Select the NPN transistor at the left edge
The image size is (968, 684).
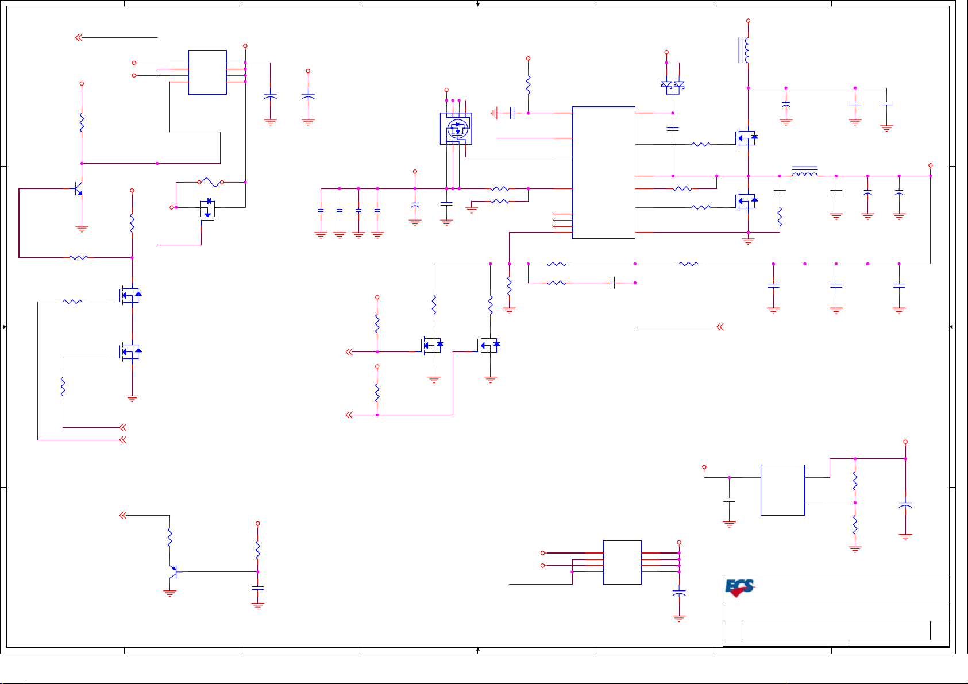point(78,189)
